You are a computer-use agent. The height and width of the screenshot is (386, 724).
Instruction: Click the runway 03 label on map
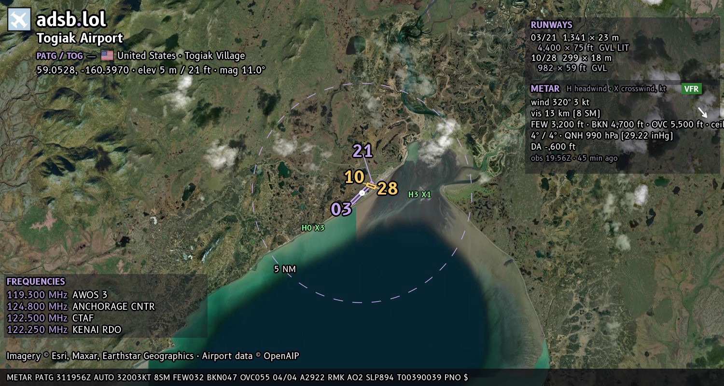[x=341, y=209]
